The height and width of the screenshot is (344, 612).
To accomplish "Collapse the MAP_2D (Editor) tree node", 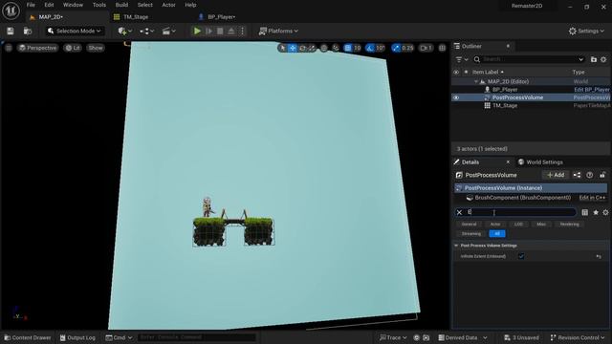I will (x=476, y=81).
